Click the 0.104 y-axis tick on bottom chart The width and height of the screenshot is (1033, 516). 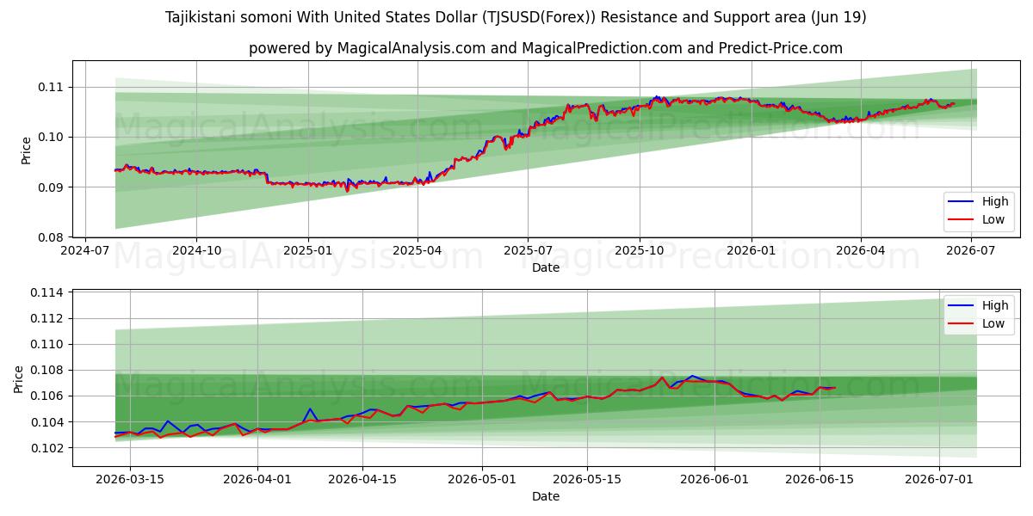(49, 422)
